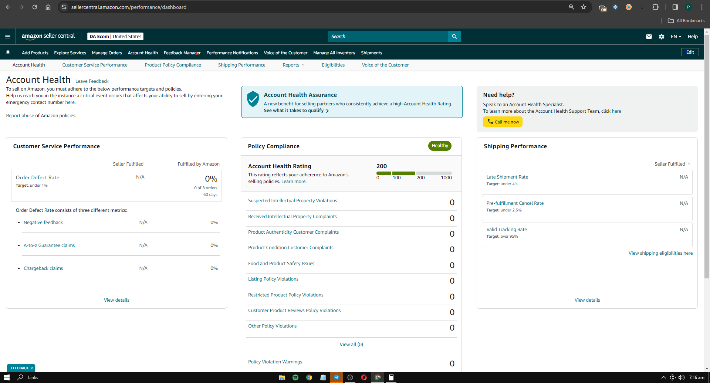Open the DA Ecom United States account switcher

[115, 37]
